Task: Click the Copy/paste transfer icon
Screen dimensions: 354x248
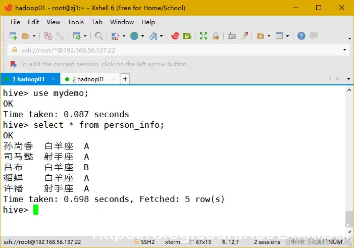Action: (x=115, y=36)
